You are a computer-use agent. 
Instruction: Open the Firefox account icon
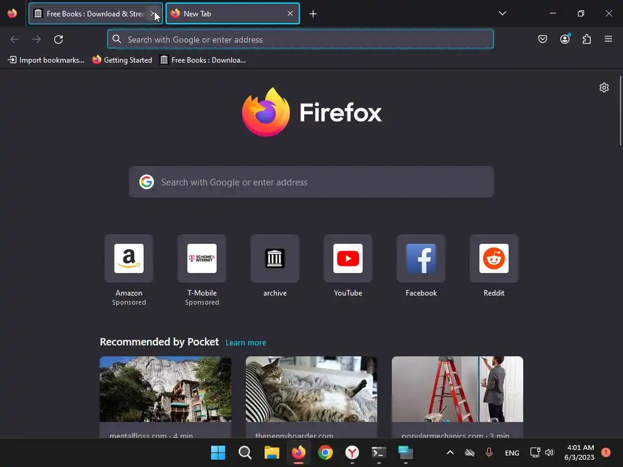[565, 39]
